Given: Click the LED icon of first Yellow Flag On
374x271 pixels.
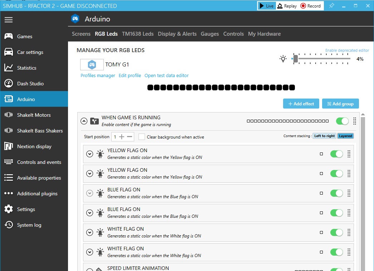Looking at the screenshot, I should point(100,154).
